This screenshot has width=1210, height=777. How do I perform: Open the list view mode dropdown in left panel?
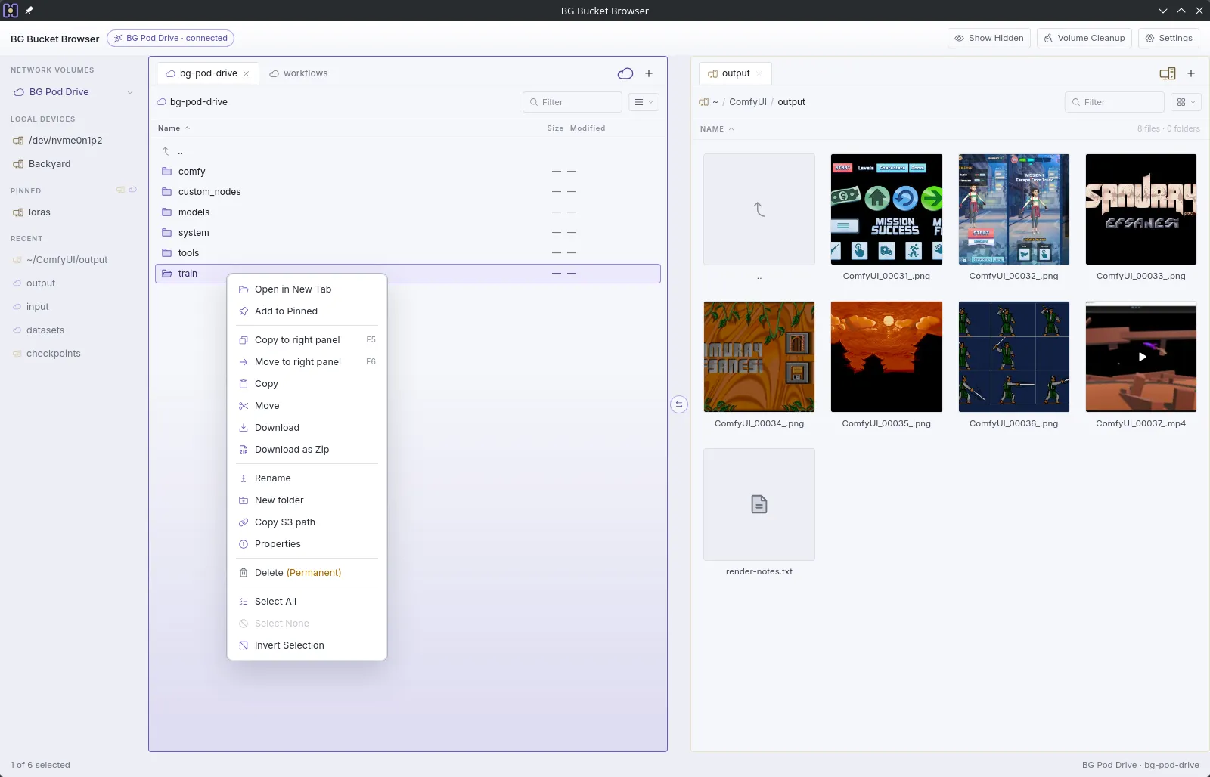pyautogui.click(x=644, y=102)
